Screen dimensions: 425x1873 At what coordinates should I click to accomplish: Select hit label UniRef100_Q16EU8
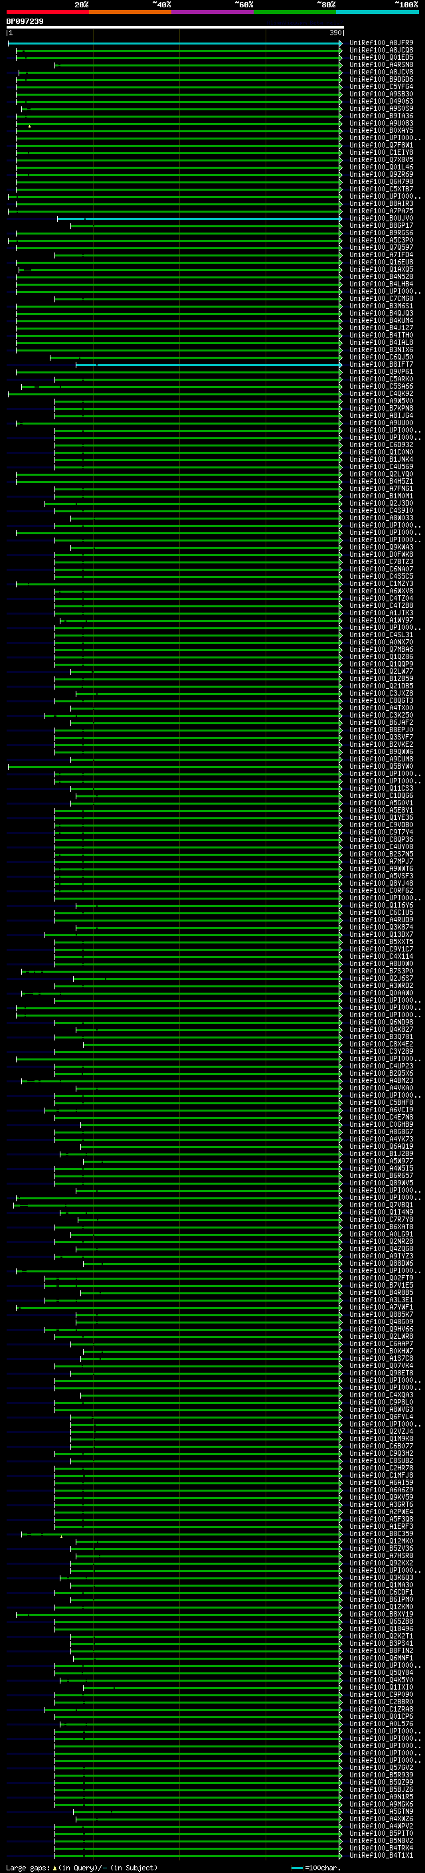pyautogui.click(x=381, y=262)
